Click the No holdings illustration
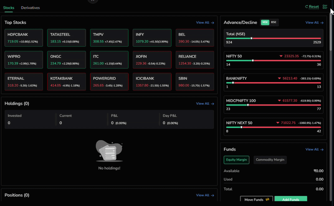 pos(109,151)
